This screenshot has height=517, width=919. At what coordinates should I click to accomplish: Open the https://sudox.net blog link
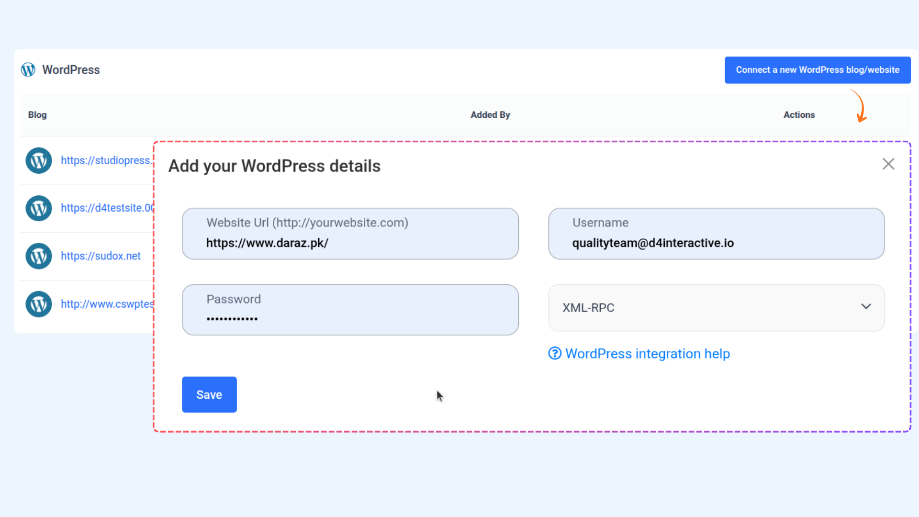(101, 256)
